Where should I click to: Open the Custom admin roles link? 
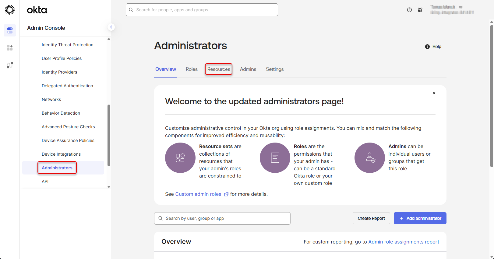198,194
